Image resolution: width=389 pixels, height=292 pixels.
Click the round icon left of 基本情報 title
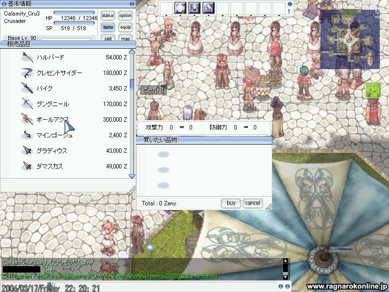click(4, 4)
